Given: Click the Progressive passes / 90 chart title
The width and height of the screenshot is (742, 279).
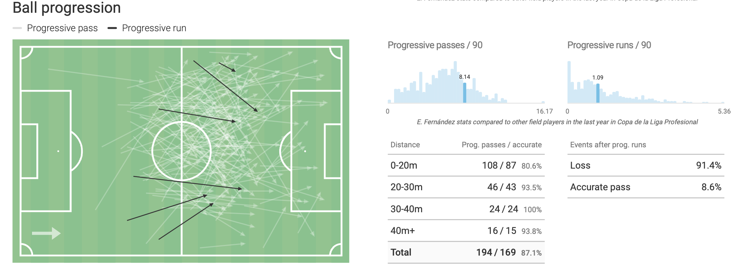Looking at the screenshot, I should coord(435,45).
